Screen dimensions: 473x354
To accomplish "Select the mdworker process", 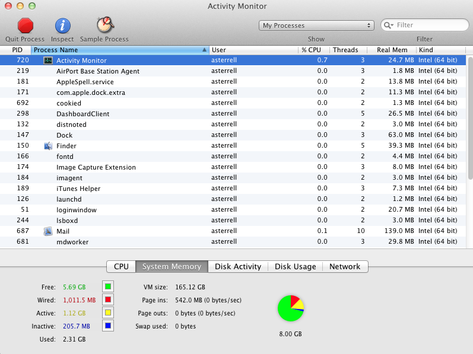I will pyautogui.click(x=233, y=242).
